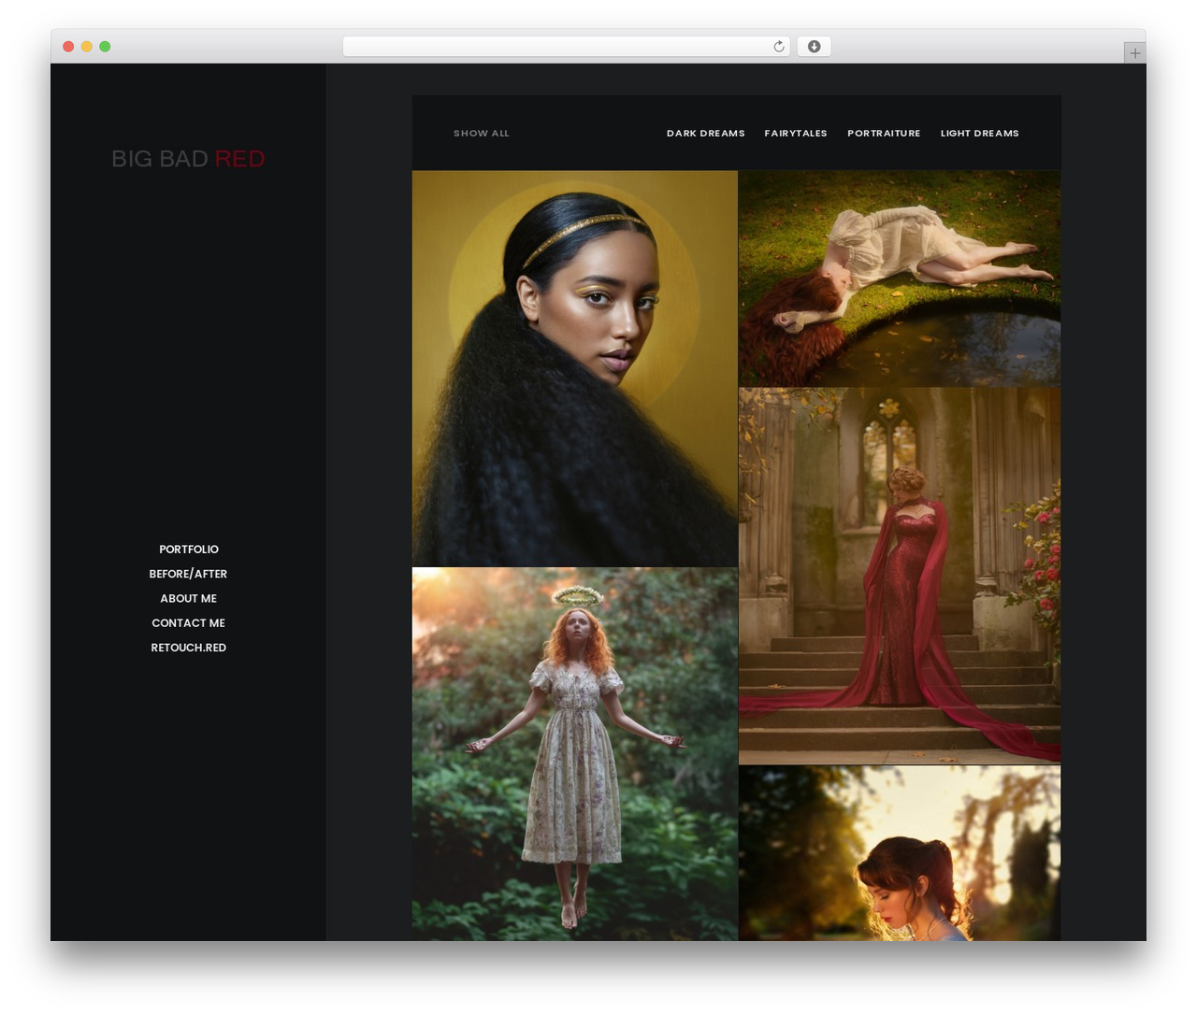
Task: Click the download arrow icon in the toolbar
Action: [814, 47]
